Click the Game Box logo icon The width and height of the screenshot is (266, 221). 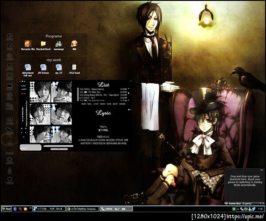(226, 203)
